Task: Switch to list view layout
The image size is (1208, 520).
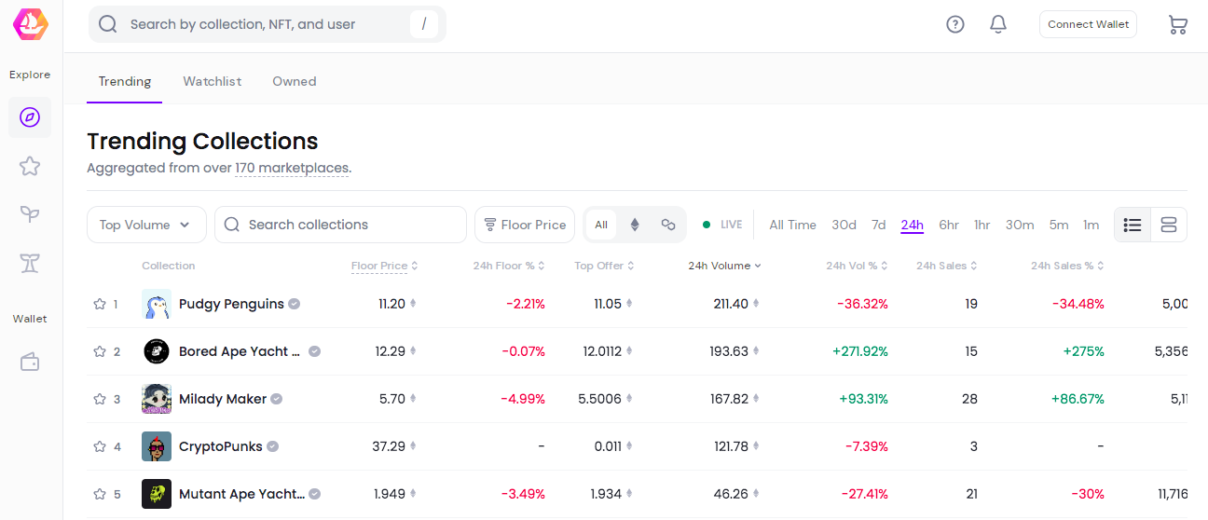Action: coord(1132,225)
